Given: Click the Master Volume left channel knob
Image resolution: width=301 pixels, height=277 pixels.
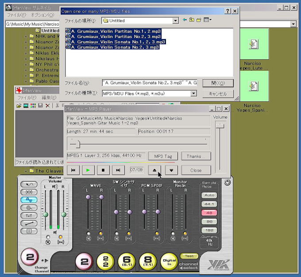Looking at the screenshot, I should (x=46, y=215).
